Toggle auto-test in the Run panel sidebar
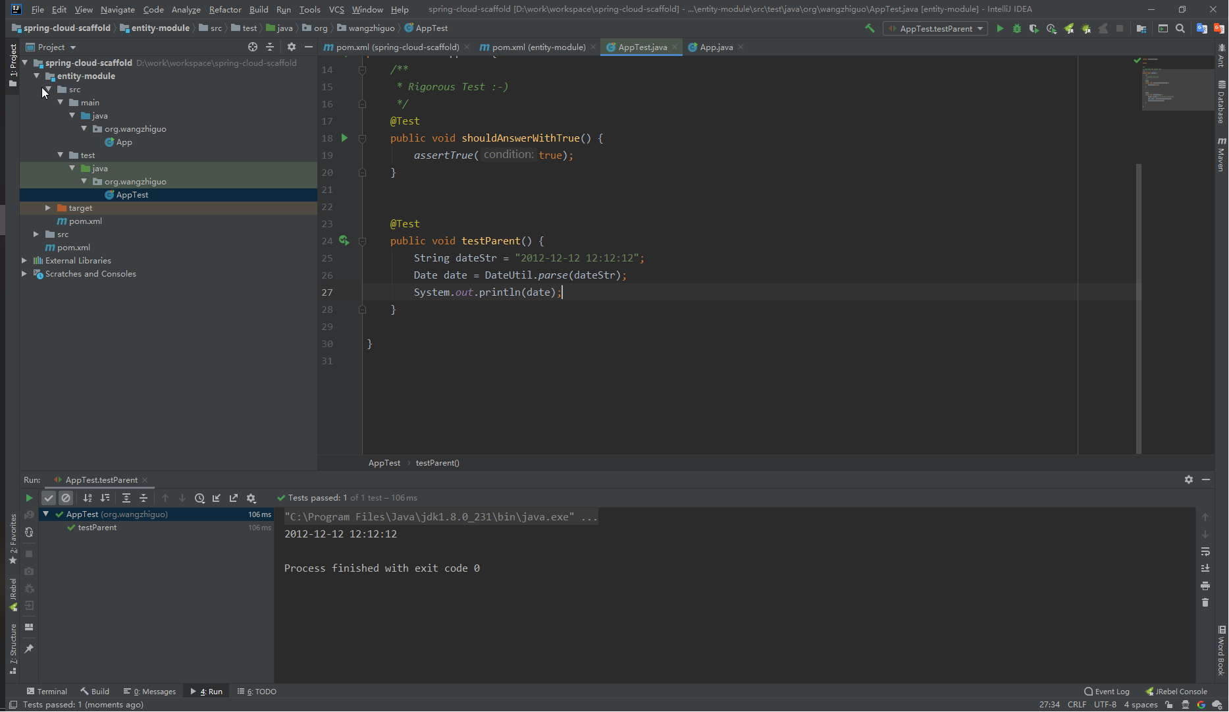The height and width of the screenshot is (712, 1229). (x=29, y=532)
